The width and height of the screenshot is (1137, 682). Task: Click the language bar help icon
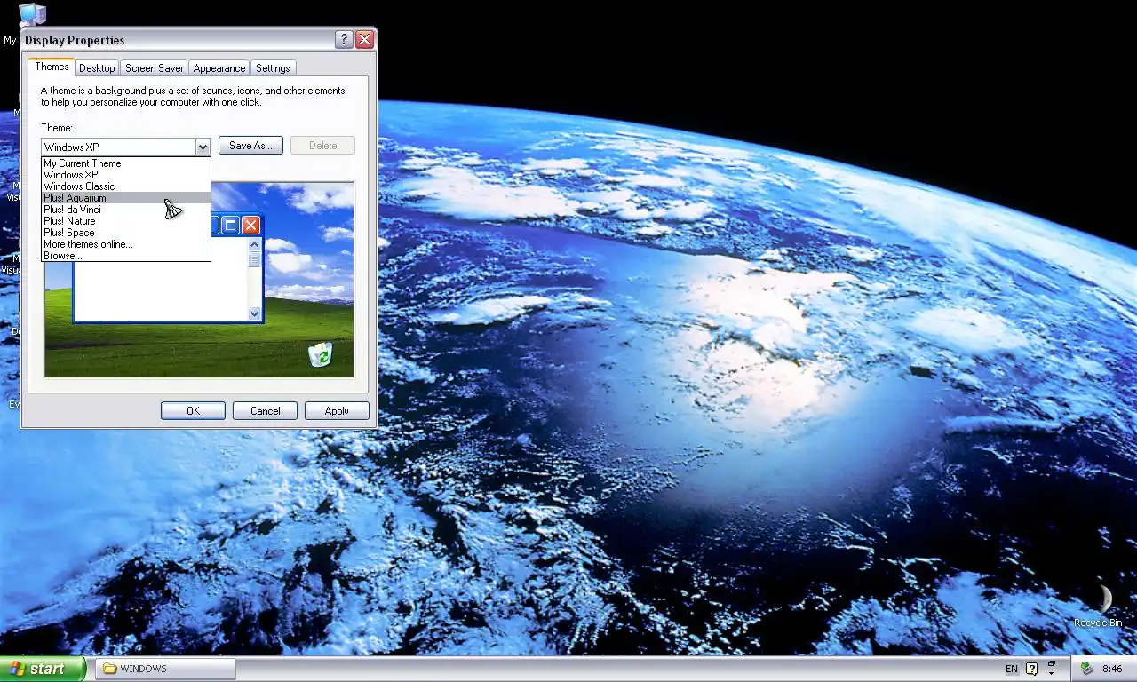click(x=1031, y=669)
